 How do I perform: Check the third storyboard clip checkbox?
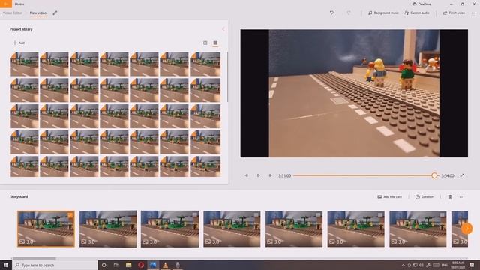pyautogui.click(x=195, y=215)
